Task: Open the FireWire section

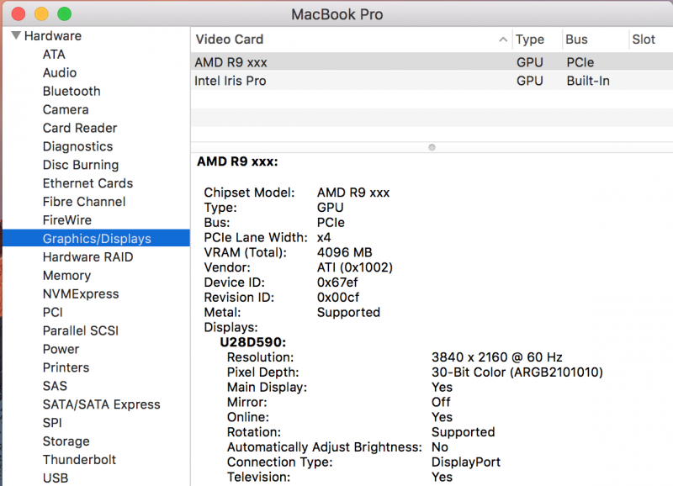Action: [67, 220]
